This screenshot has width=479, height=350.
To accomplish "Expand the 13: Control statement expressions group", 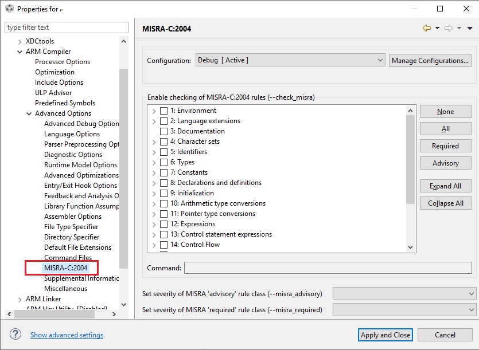I will point(154,235).
